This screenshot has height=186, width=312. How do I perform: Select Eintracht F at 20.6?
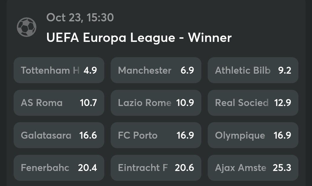156,168
